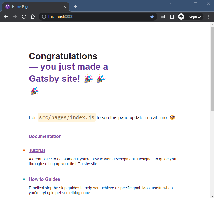This screenshot has width=214, height=198.
Task: Open the tab search chevron dropdown
Action: point(170,4)
